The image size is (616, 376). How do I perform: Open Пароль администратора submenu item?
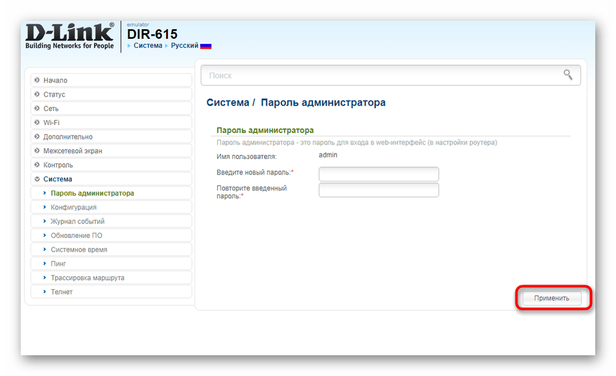[x=111, y=193]
